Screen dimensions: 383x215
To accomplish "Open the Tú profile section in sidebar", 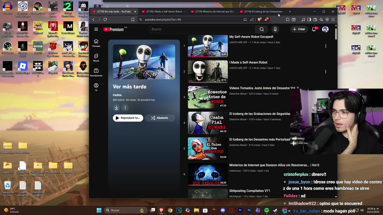I will click(x=96, y=87).
